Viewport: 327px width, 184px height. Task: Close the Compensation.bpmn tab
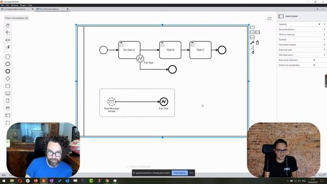[32, 9]
